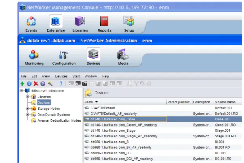Click the blue curved refresh arrow icon
The width and height of the screenshot is (244, 163).
click(61, 84)
